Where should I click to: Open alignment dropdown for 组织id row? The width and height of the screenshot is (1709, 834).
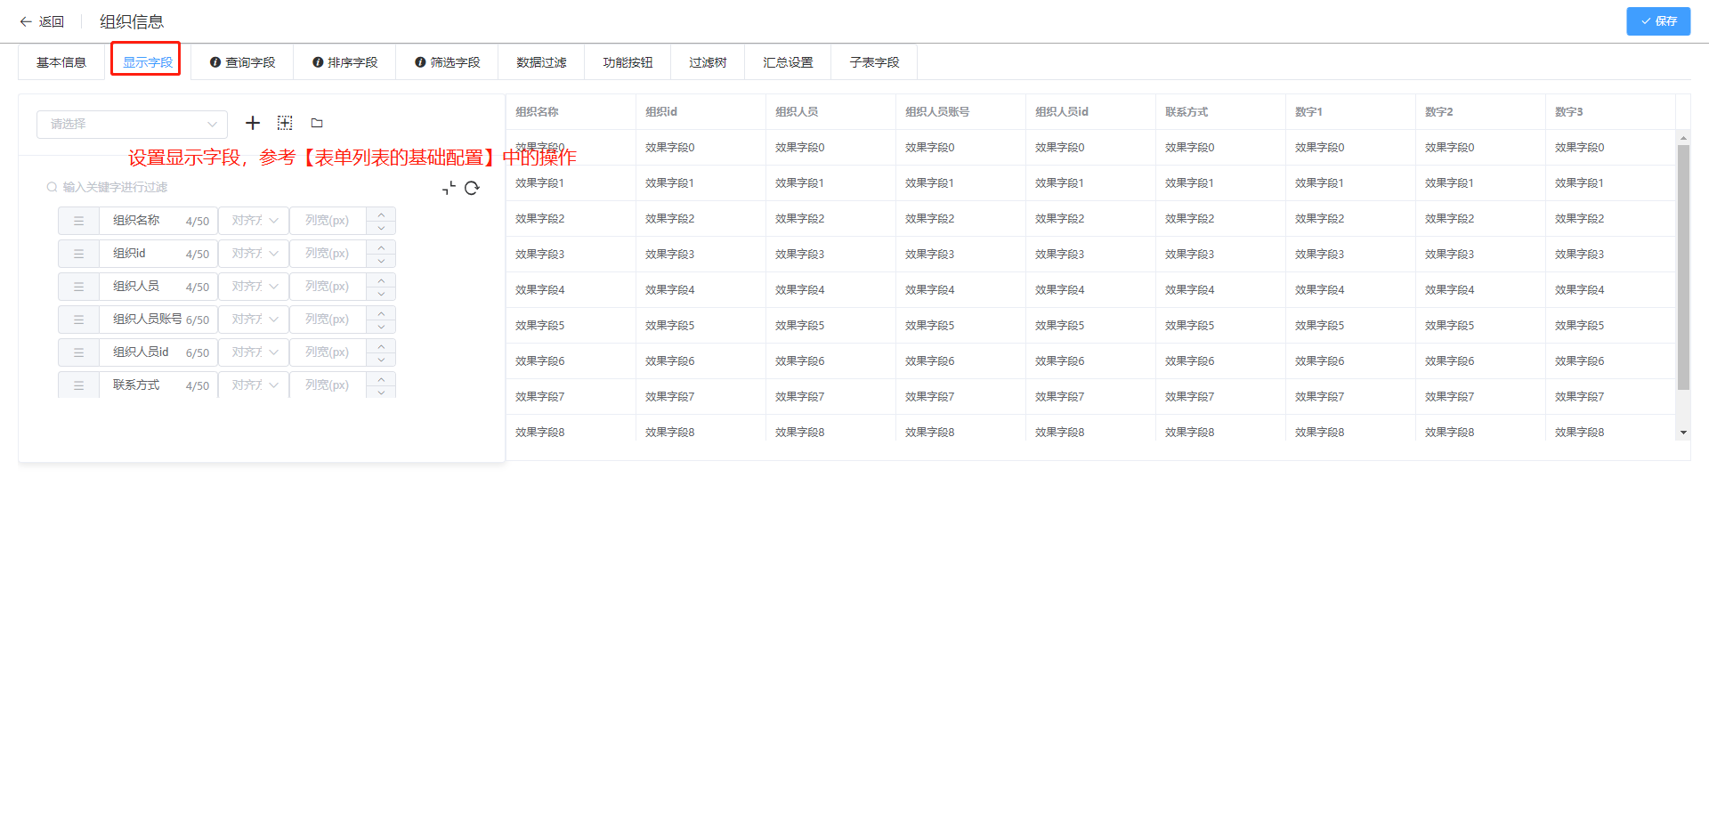pyautogui.click(x=254, y=254)
